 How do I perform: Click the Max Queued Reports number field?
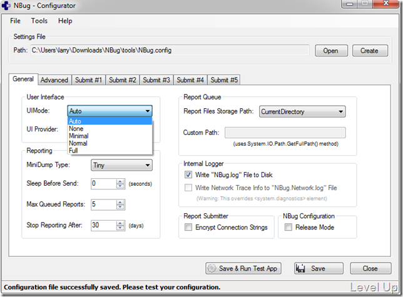[104, 205]
